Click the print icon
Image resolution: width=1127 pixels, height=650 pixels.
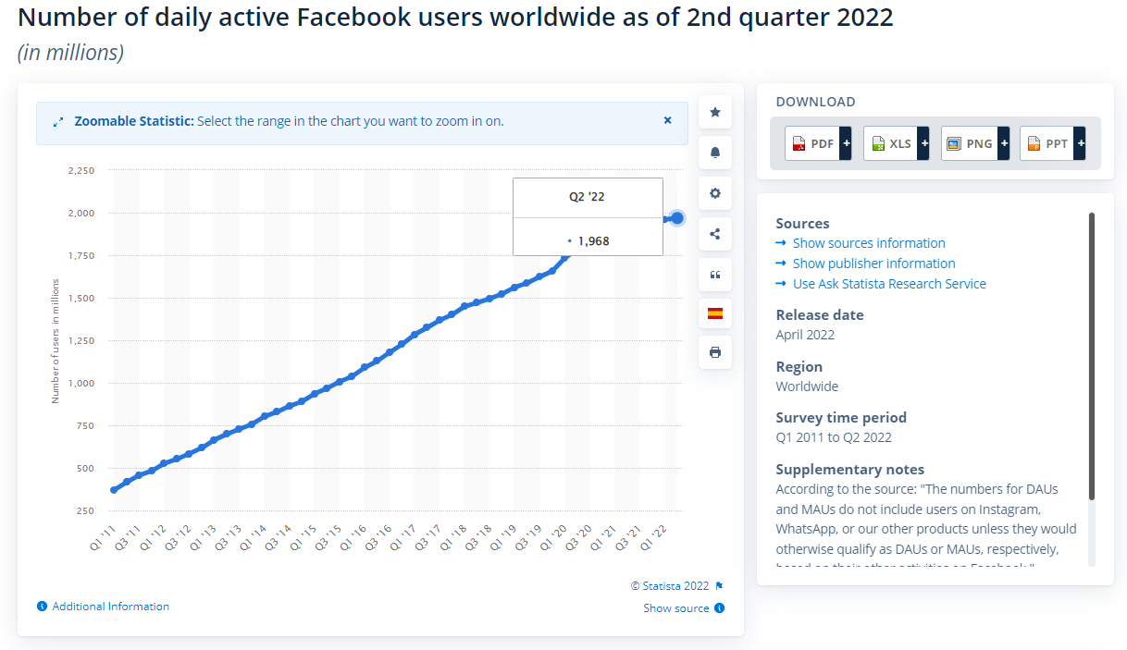714,352
